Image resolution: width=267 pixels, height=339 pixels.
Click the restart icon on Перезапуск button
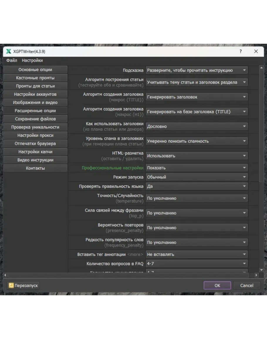click(x=11, y=285)
